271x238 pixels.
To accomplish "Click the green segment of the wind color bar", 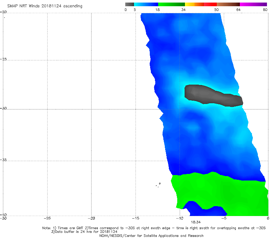I will point(171,4).
